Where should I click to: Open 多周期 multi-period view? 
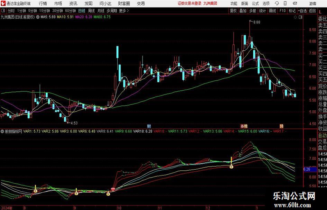112,11
